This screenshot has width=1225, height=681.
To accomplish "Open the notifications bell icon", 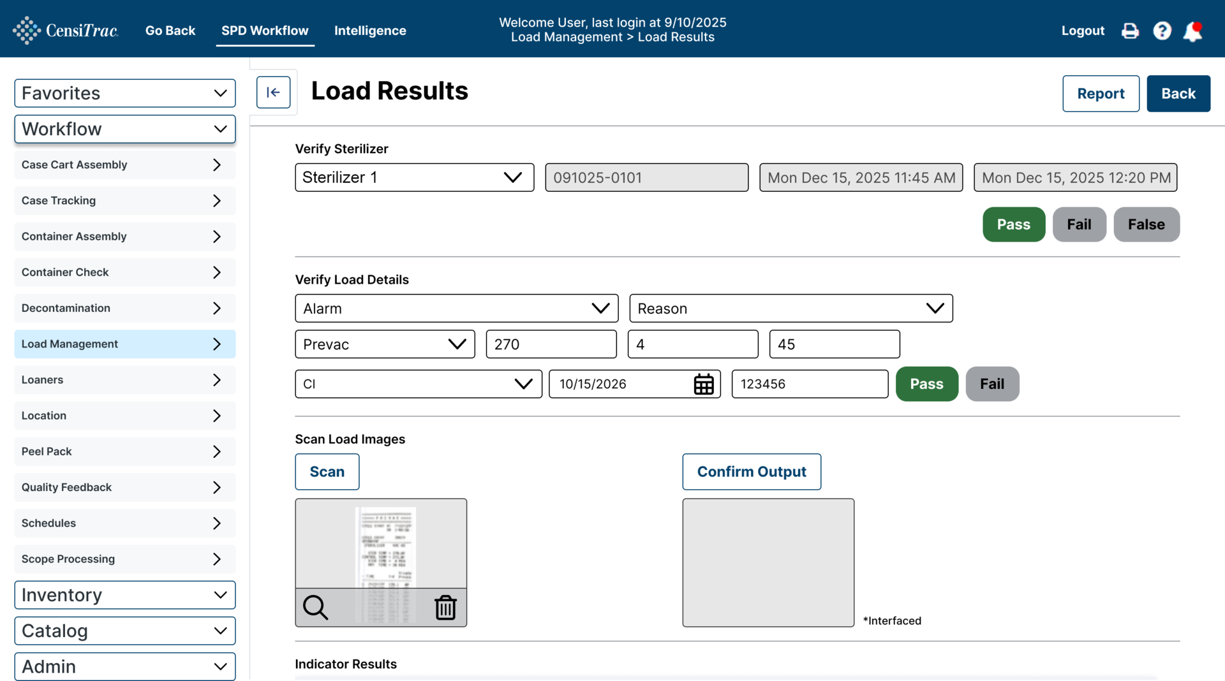I will coord(1192,31).
